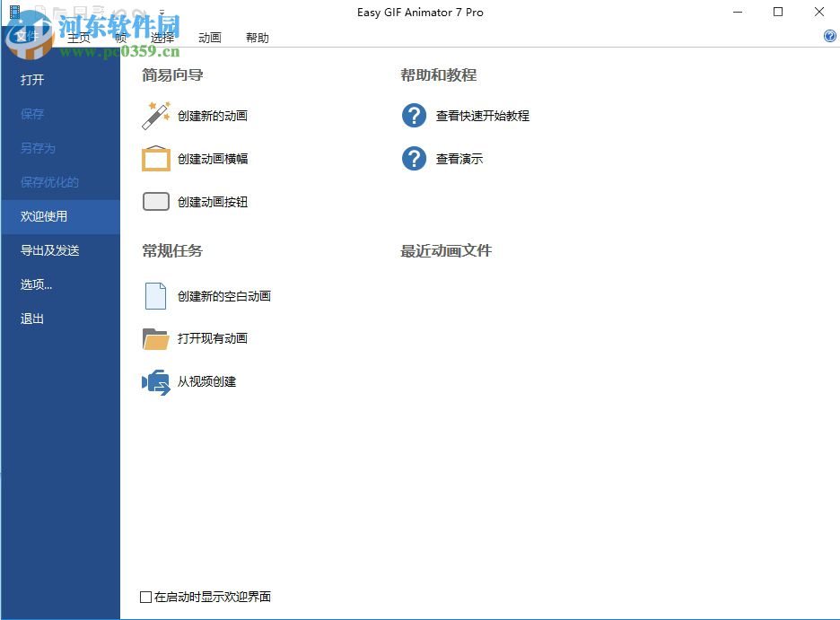Click the help question mark in top-right corner

[828, 36]
